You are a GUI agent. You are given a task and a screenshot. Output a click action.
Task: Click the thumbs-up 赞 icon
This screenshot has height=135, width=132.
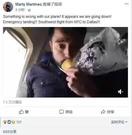(21, 112)
